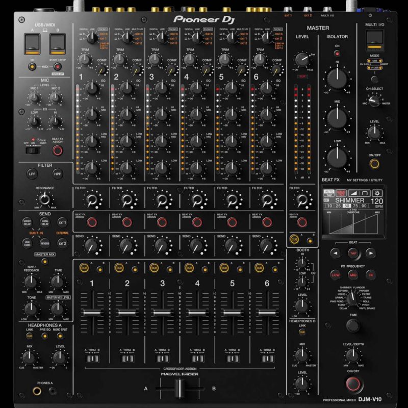Turn channel 6 input selector knob
Screen dimensions: 408x408
tap(267, 38)
